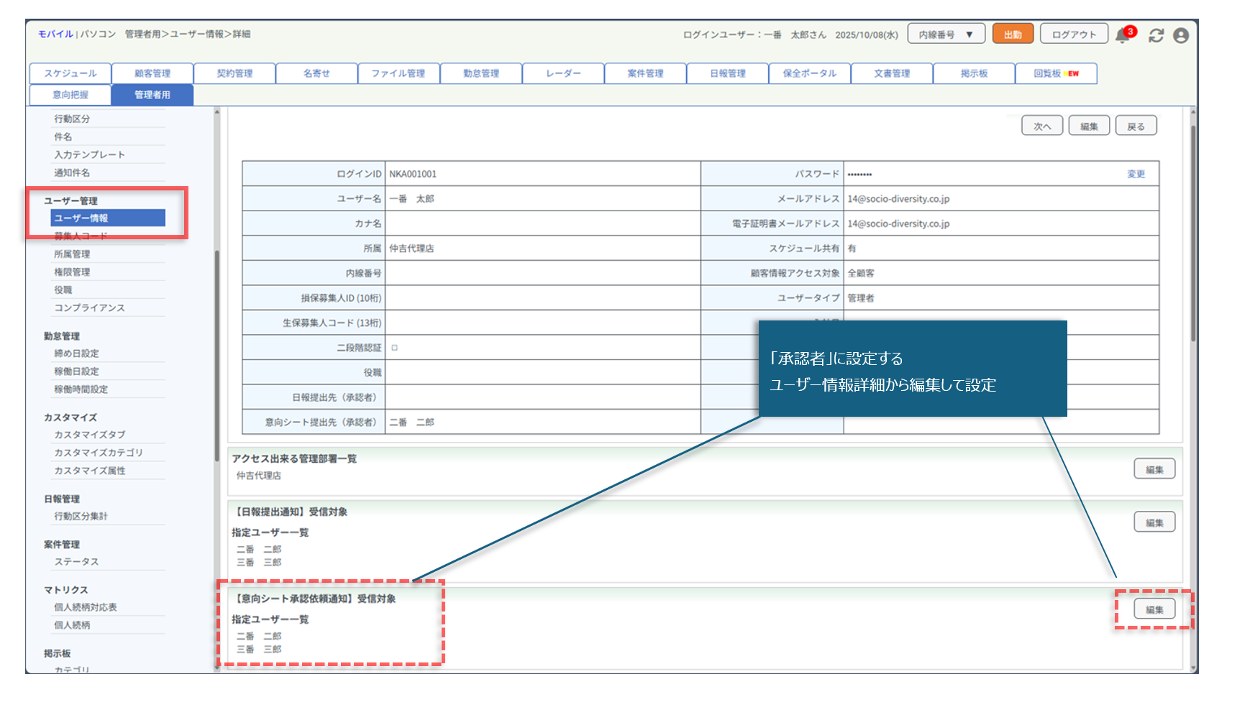Click the 次へ button

(x=1042, y=126)
